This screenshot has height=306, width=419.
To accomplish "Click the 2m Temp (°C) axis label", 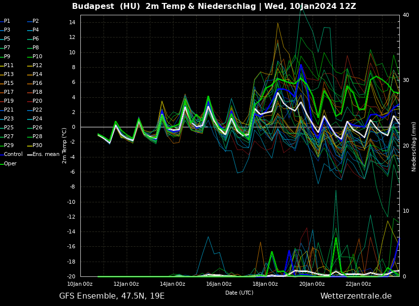I will (65, 146).
